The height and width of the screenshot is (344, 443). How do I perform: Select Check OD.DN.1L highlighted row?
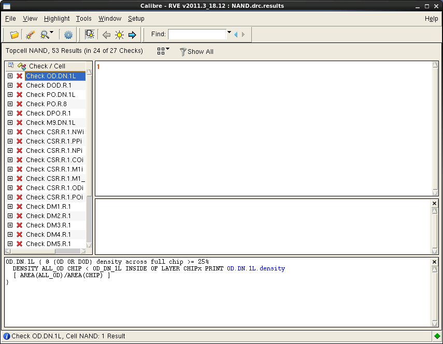55,76
